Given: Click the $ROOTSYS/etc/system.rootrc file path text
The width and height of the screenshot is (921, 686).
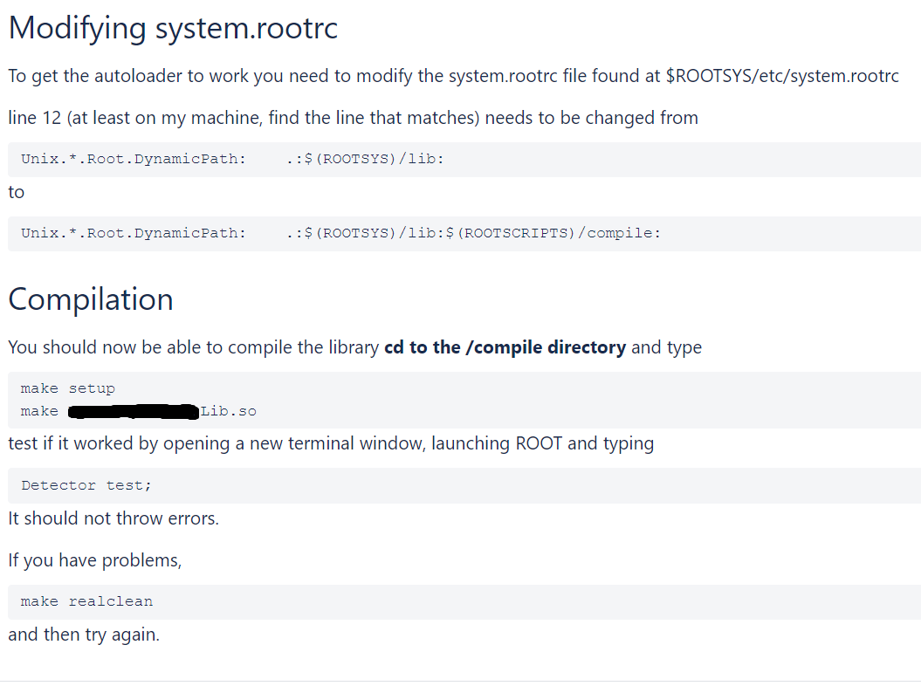Looking at the screenshot, I should coord(781,76).
